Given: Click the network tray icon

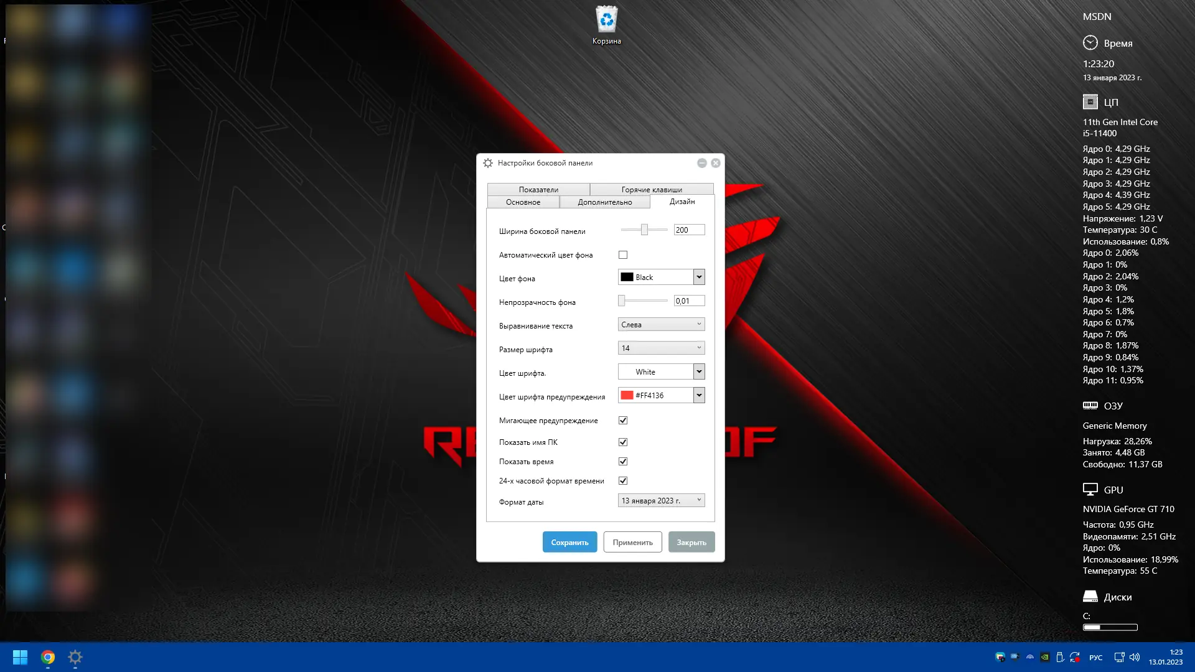Looking at the screenshot, I should (x=1119, y=657).
